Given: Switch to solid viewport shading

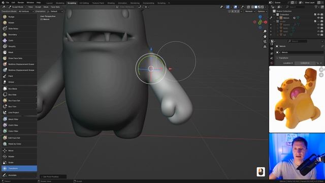Looking at the screenshot, I should click(256, 7).
